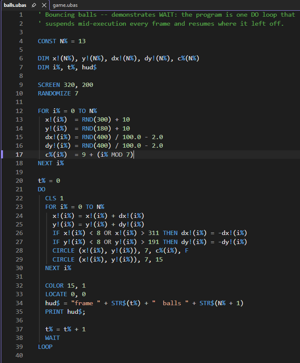Click value 311 on line 26
The image size is (300, 363).
tap(153, 233)
